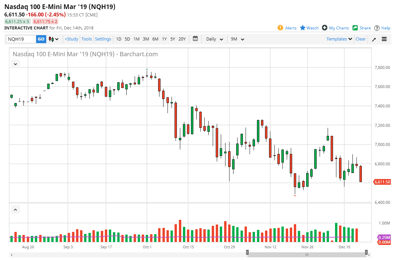Switch to the 1Y time range

coord(164,39)
